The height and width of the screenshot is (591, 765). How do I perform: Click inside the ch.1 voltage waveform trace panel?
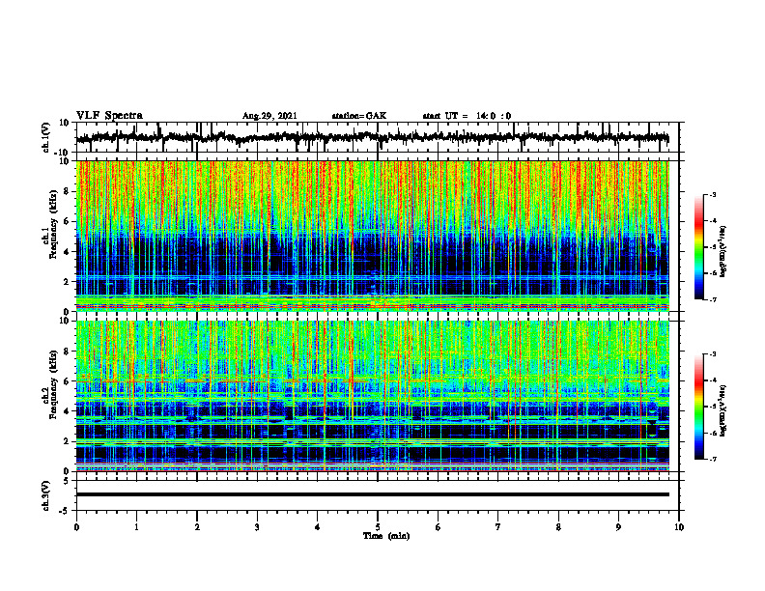[x=377, y=137]
